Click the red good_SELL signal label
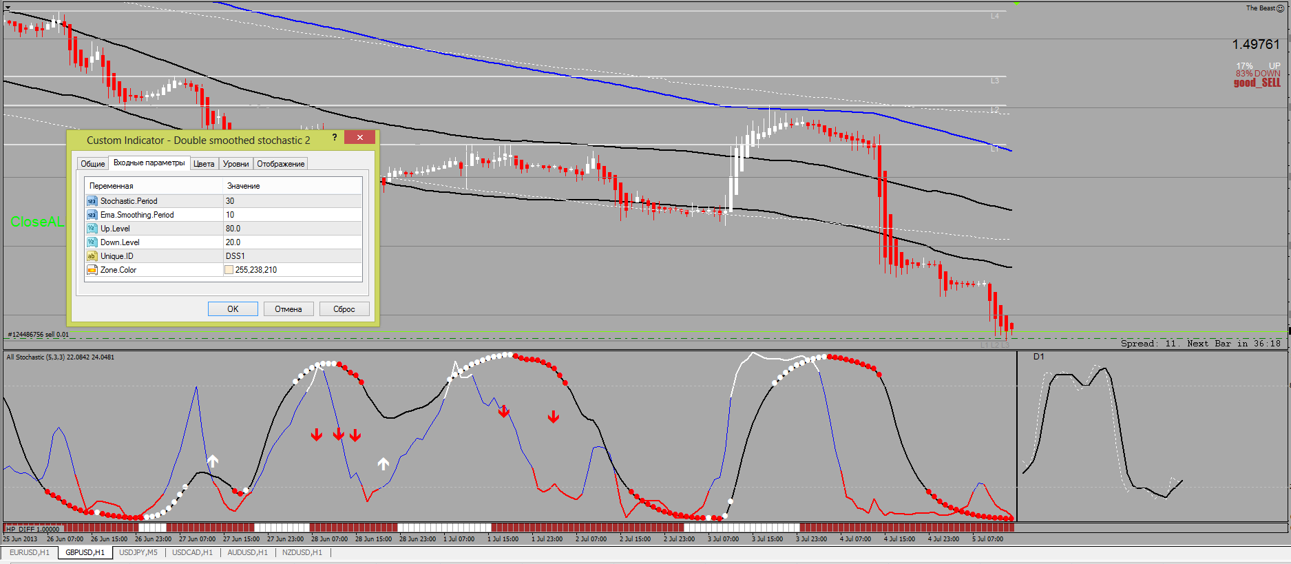 point(1257,83)
